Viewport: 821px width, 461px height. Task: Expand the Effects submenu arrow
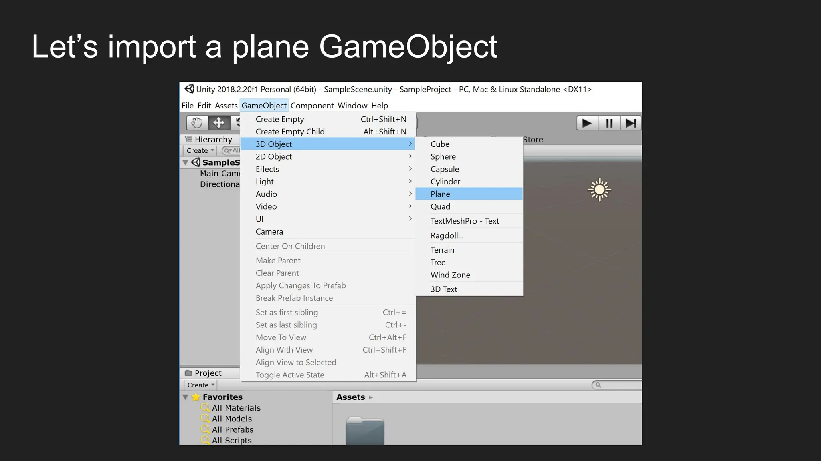tap(410, 169)
